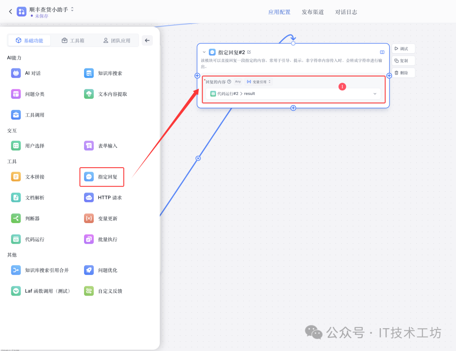This screenshot has width=456, height=351.
Task: Click the 指定回复#2 node title text
Action: 231,52
